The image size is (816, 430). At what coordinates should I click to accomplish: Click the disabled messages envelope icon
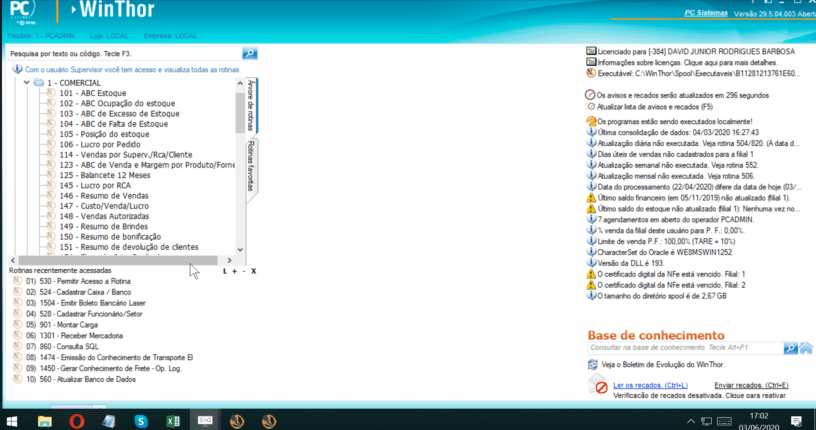click(598, 384)
